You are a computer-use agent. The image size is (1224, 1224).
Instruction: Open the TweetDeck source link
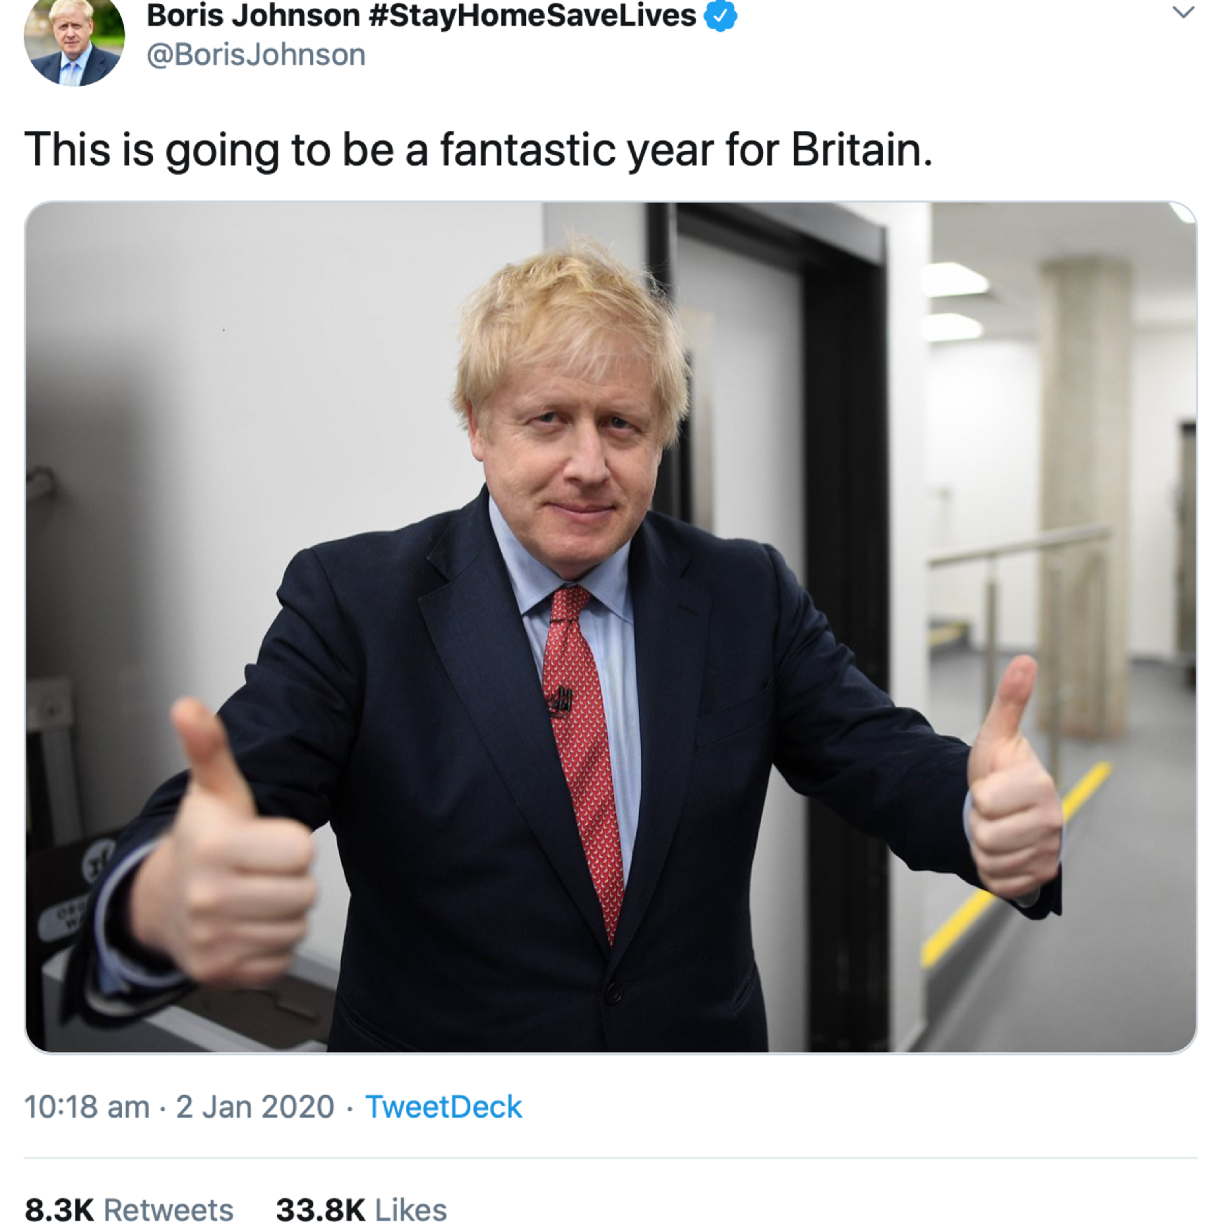coord(443,1107)
